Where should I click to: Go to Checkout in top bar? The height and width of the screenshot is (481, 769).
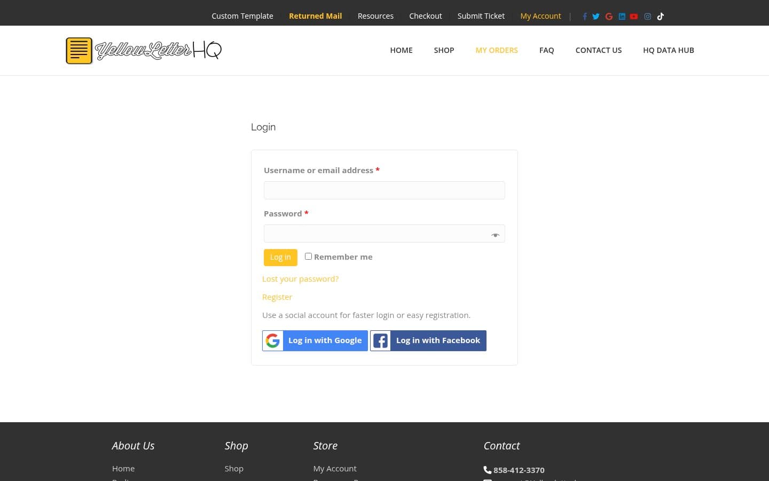[426, 16]
